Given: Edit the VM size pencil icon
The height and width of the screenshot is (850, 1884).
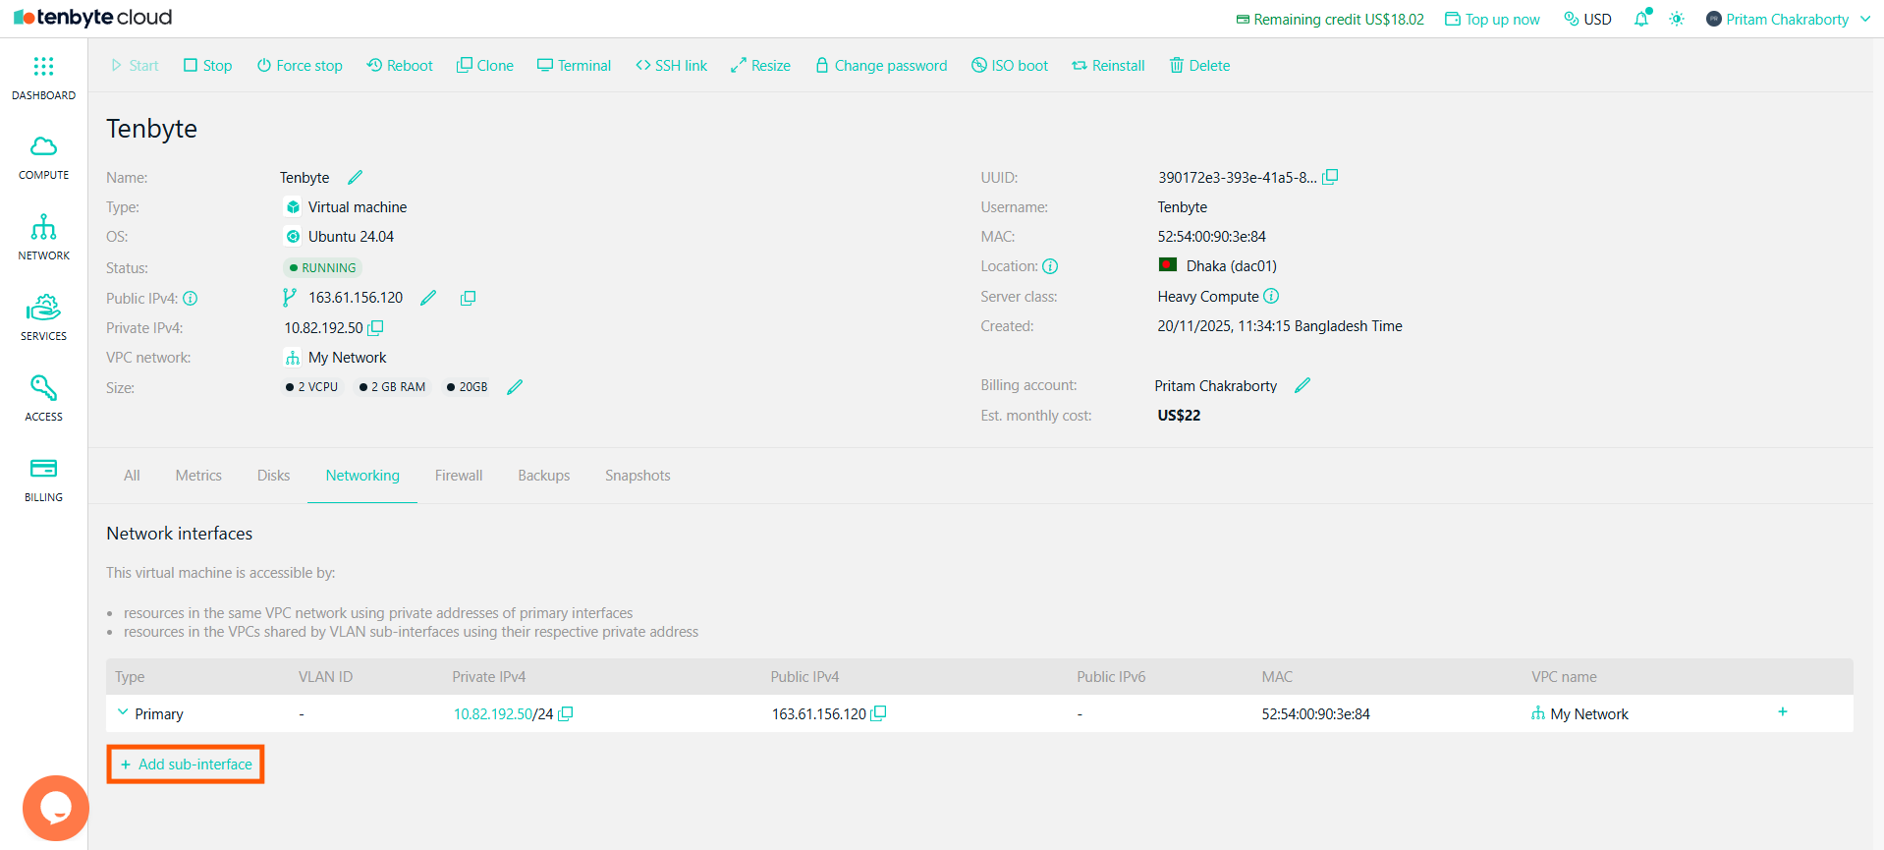Looking at the screenshot, I should click(515, 387).
